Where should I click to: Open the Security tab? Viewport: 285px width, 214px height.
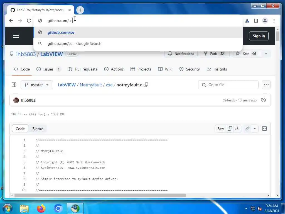190,69
